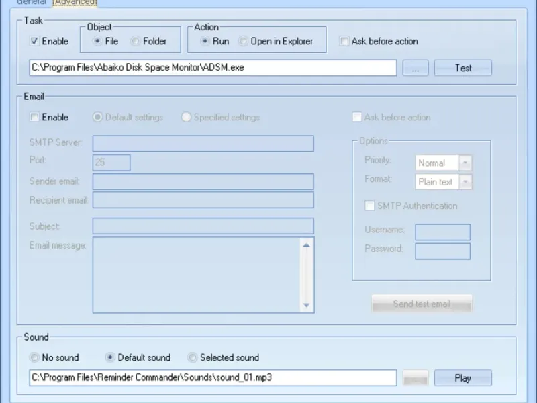The image size is (537, 403).
Task: Click the Test button
Action: coord(463,68)
